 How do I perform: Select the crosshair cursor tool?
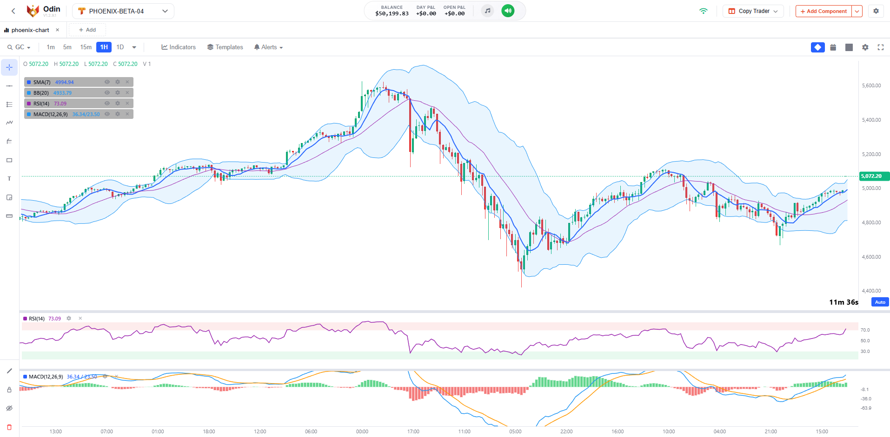point(9,67)
